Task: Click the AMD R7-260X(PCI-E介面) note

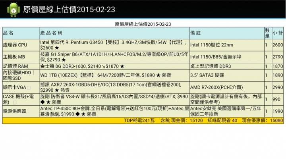Action: (x=227, y=87)
